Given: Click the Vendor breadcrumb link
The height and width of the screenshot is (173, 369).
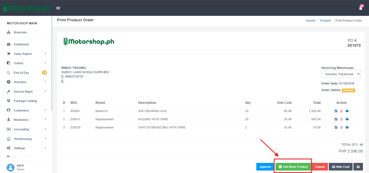Looking at the screenshot, I should pos(310,21).
